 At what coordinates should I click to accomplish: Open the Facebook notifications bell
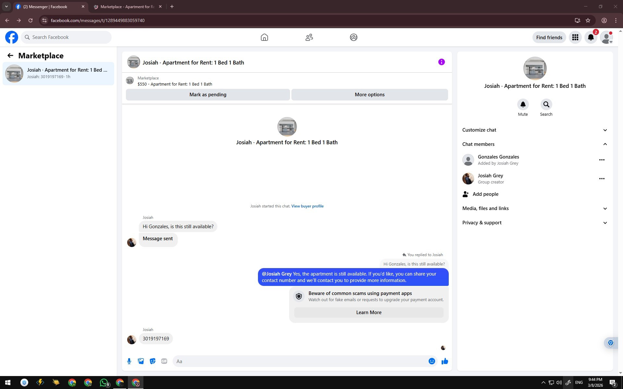[x=591, y=37]
